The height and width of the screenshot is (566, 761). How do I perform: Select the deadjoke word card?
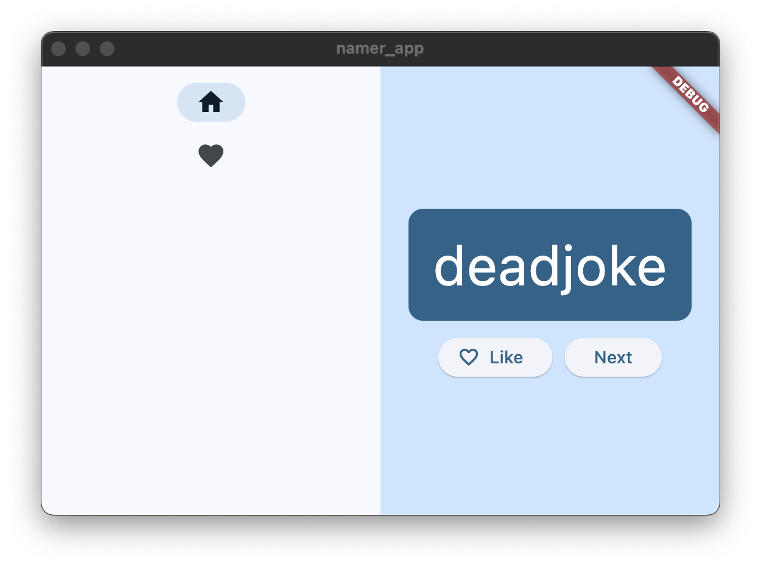pos(550,265)
